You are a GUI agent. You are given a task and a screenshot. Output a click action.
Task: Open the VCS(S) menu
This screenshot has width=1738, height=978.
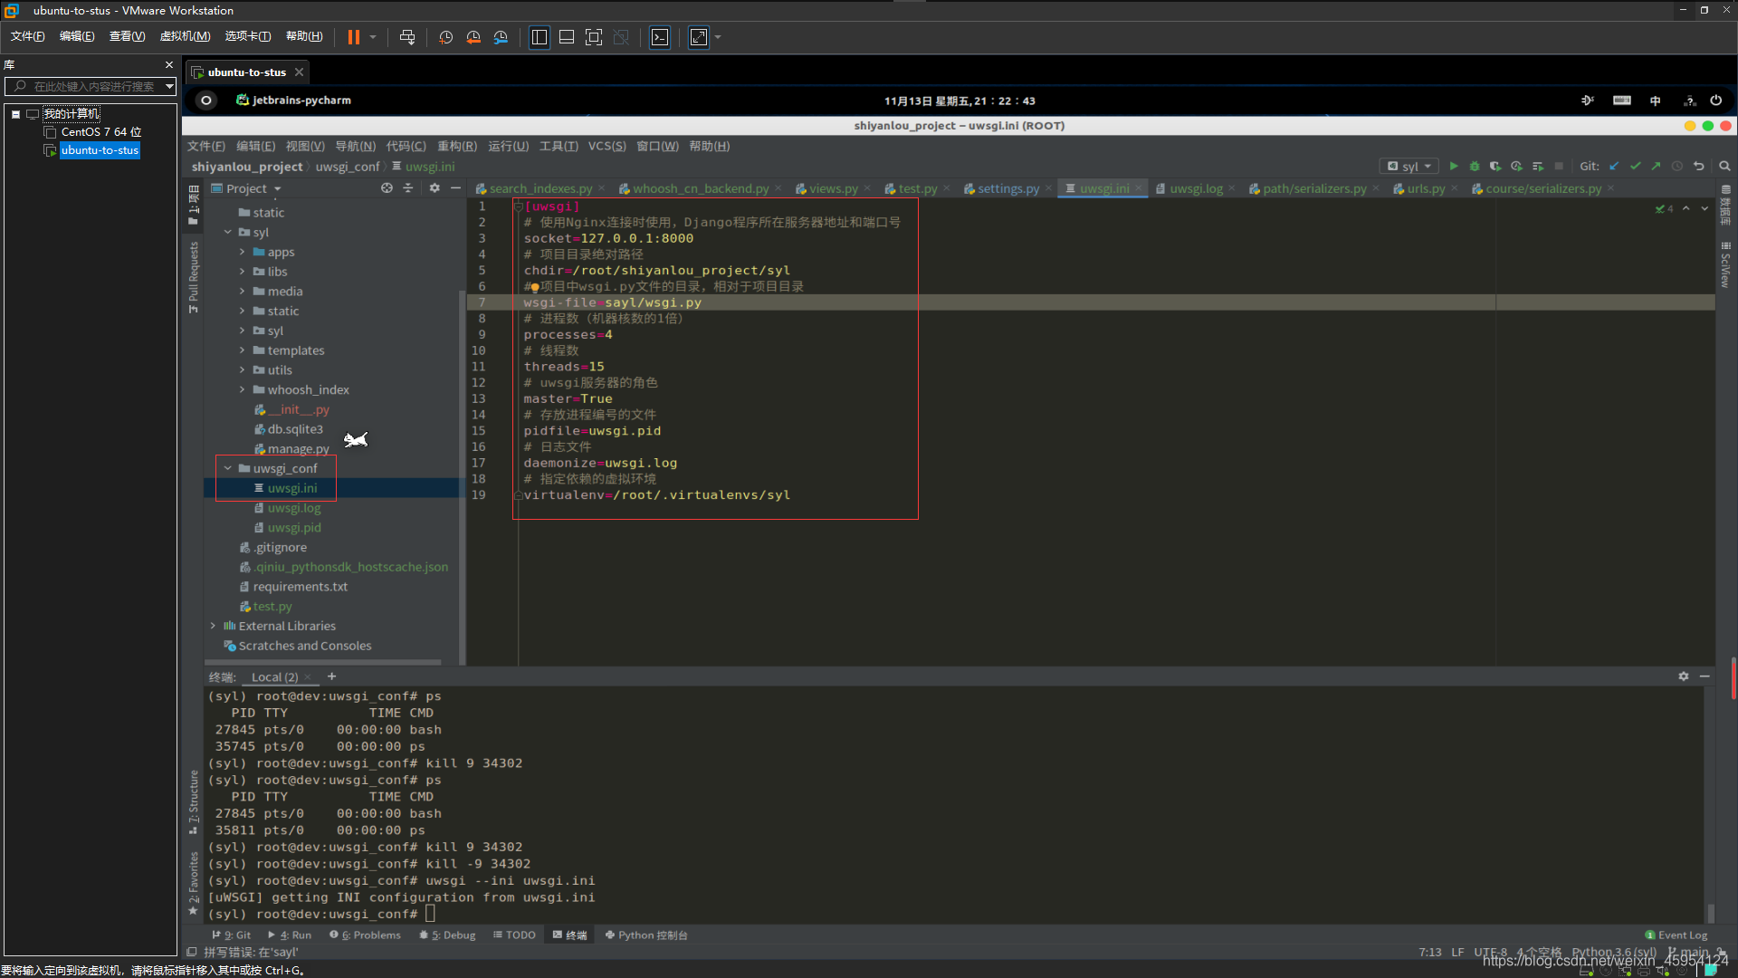[606, 146]
